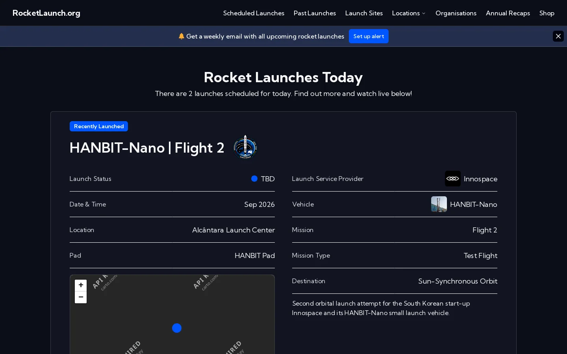The height and width of the screenshot is (354, 567).
Task: Select the Sep 2026 date value
Action: [x=259, y=205]
